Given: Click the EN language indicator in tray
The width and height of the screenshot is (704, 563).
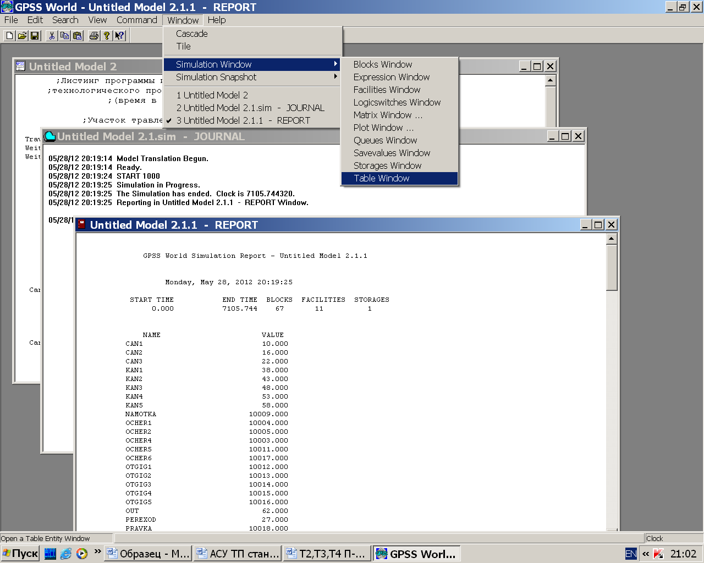Looking at the screenshot, I should click(631, 554).
